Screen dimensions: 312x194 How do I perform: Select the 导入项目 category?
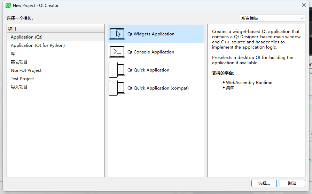click(x=55, y=87)
